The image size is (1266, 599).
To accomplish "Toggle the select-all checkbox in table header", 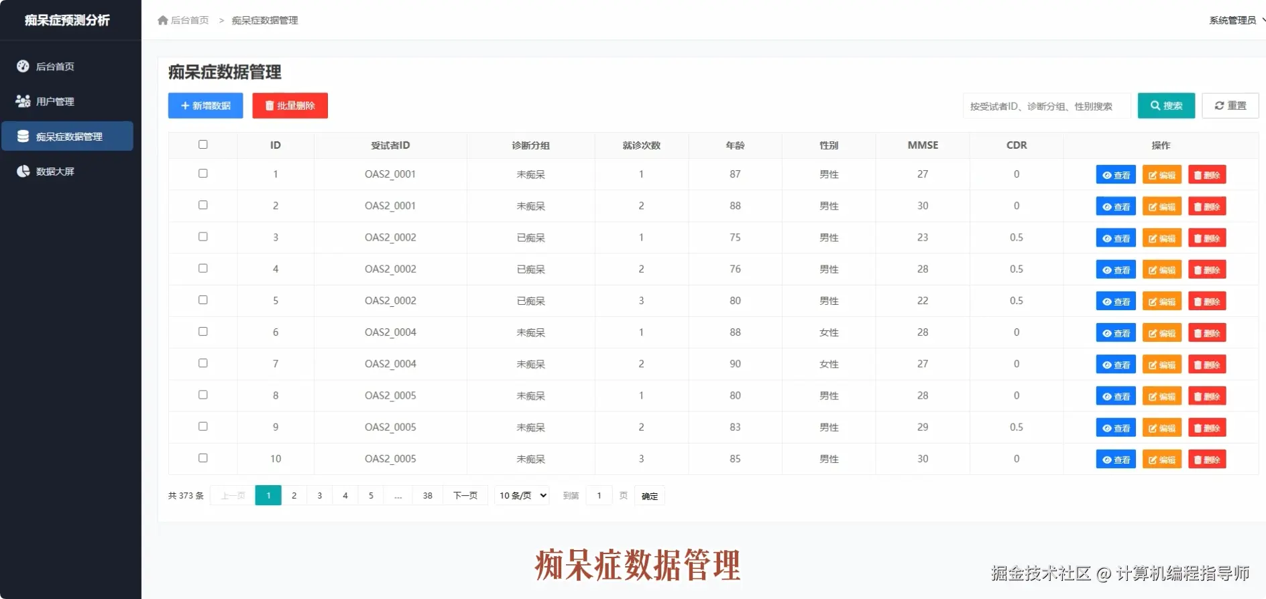I will [203, 144].
